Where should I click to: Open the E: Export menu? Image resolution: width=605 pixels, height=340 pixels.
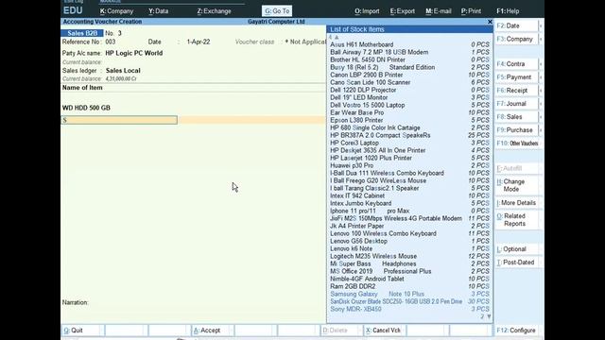tap(402, 11)
